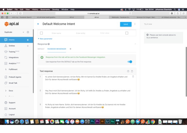Add a new entity with plus icon

(28, 46)
